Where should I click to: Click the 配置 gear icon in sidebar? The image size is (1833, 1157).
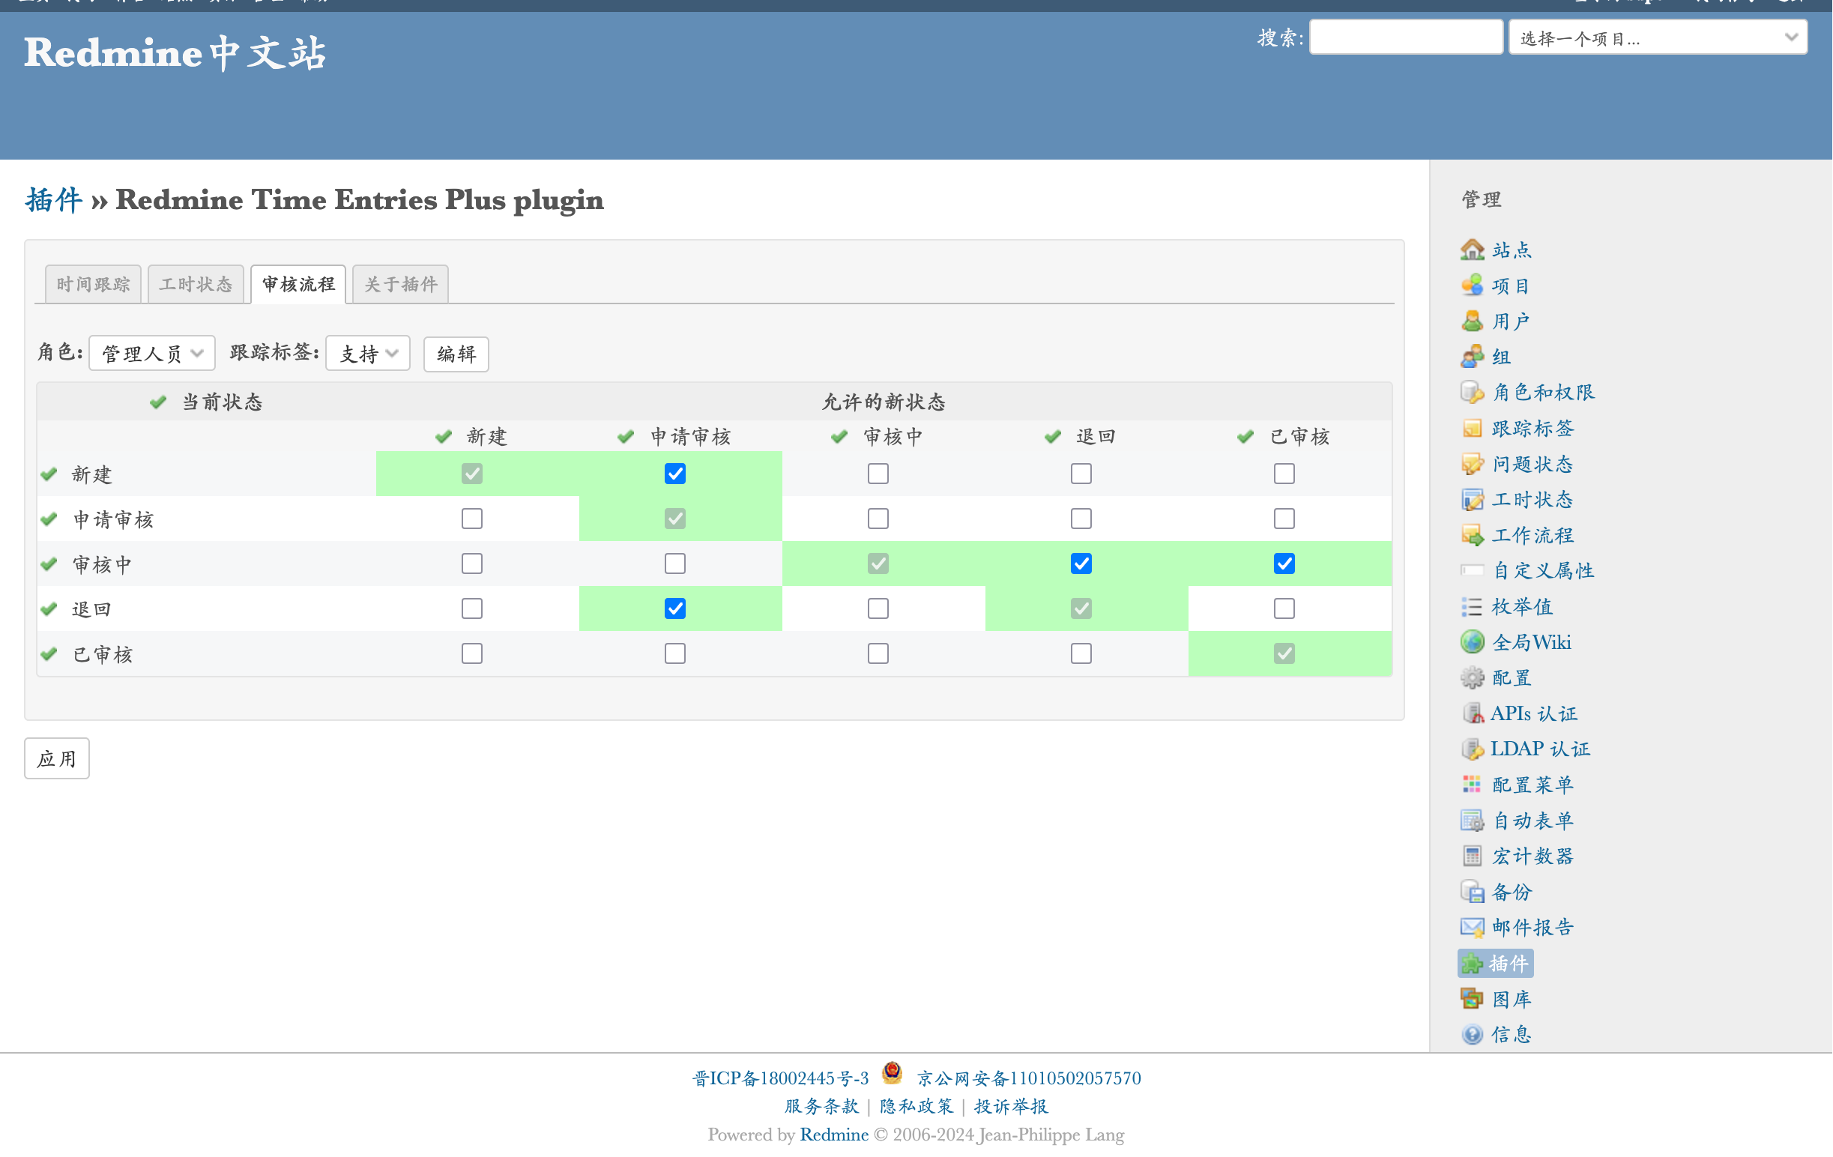pos(1473,677)
